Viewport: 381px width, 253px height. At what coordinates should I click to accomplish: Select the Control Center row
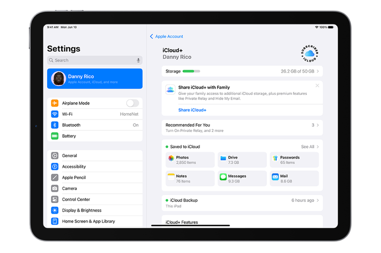(95, 199)
